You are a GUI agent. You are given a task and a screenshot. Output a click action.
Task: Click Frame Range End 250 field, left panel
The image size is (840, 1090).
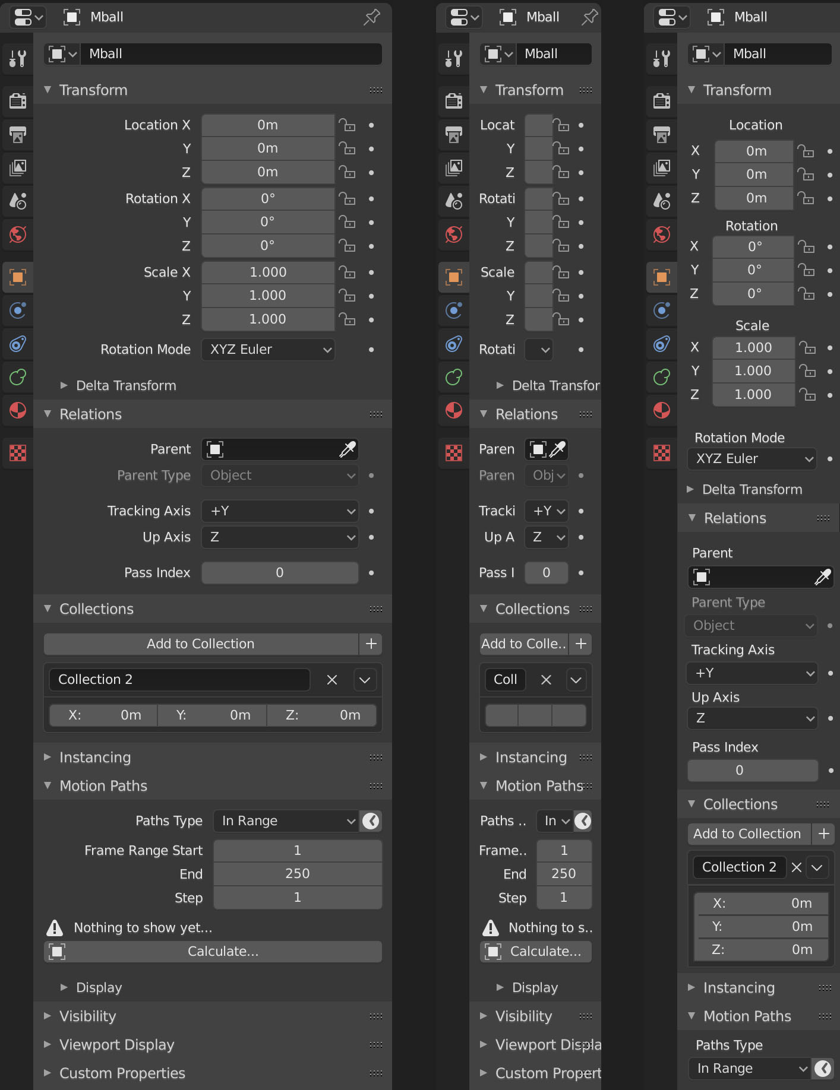[x=298, y=874]
